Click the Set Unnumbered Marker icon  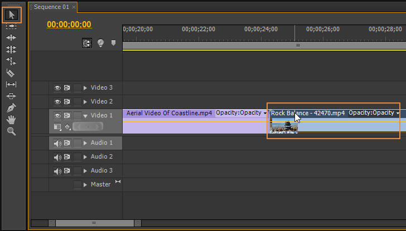[113, 42]
